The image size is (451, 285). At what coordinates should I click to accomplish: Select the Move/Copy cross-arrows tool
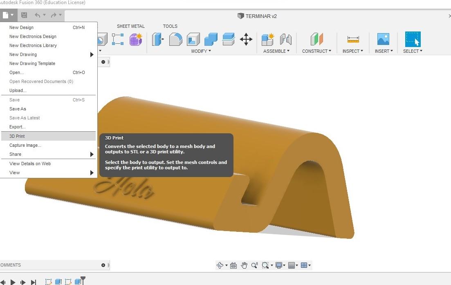point(246,39)
